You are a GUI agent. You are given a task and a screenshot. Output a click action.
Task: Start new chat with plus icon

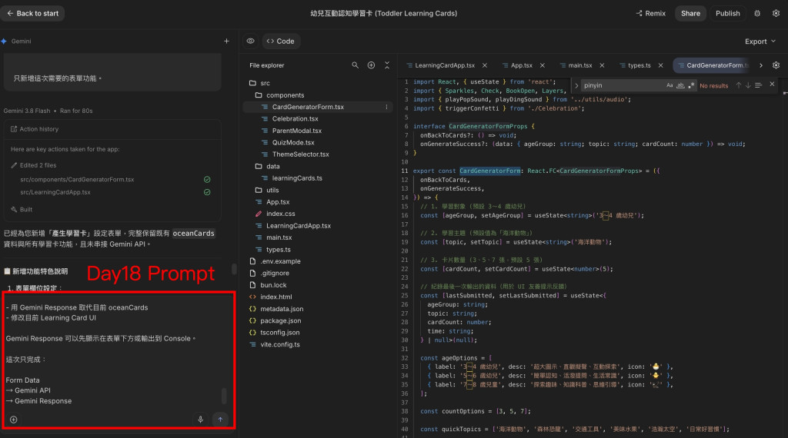point(227,41)
